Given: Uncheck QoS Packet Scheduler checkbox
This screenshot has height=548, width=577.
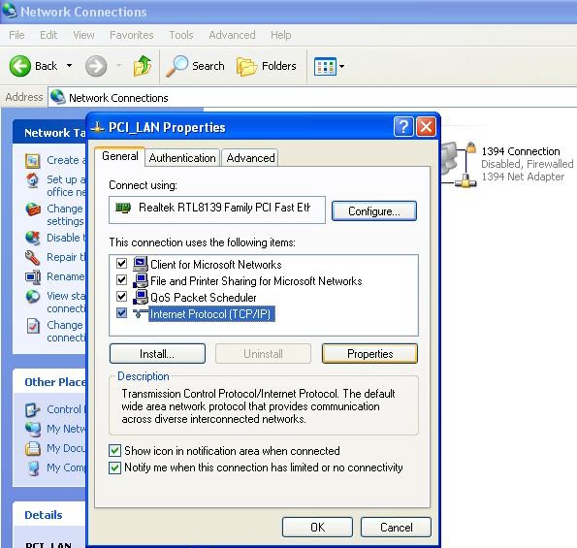Looking at the screenshot, I should [121, 296].
